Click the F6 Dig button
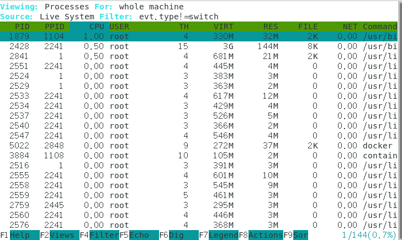This screenshot has height=240, width=402. 179,235
